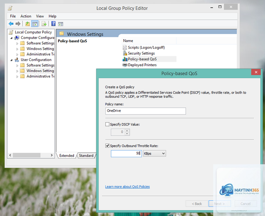The image size is (265, 216).
Task: Click the throttle rate value field
Action: [x=126, y=154]
